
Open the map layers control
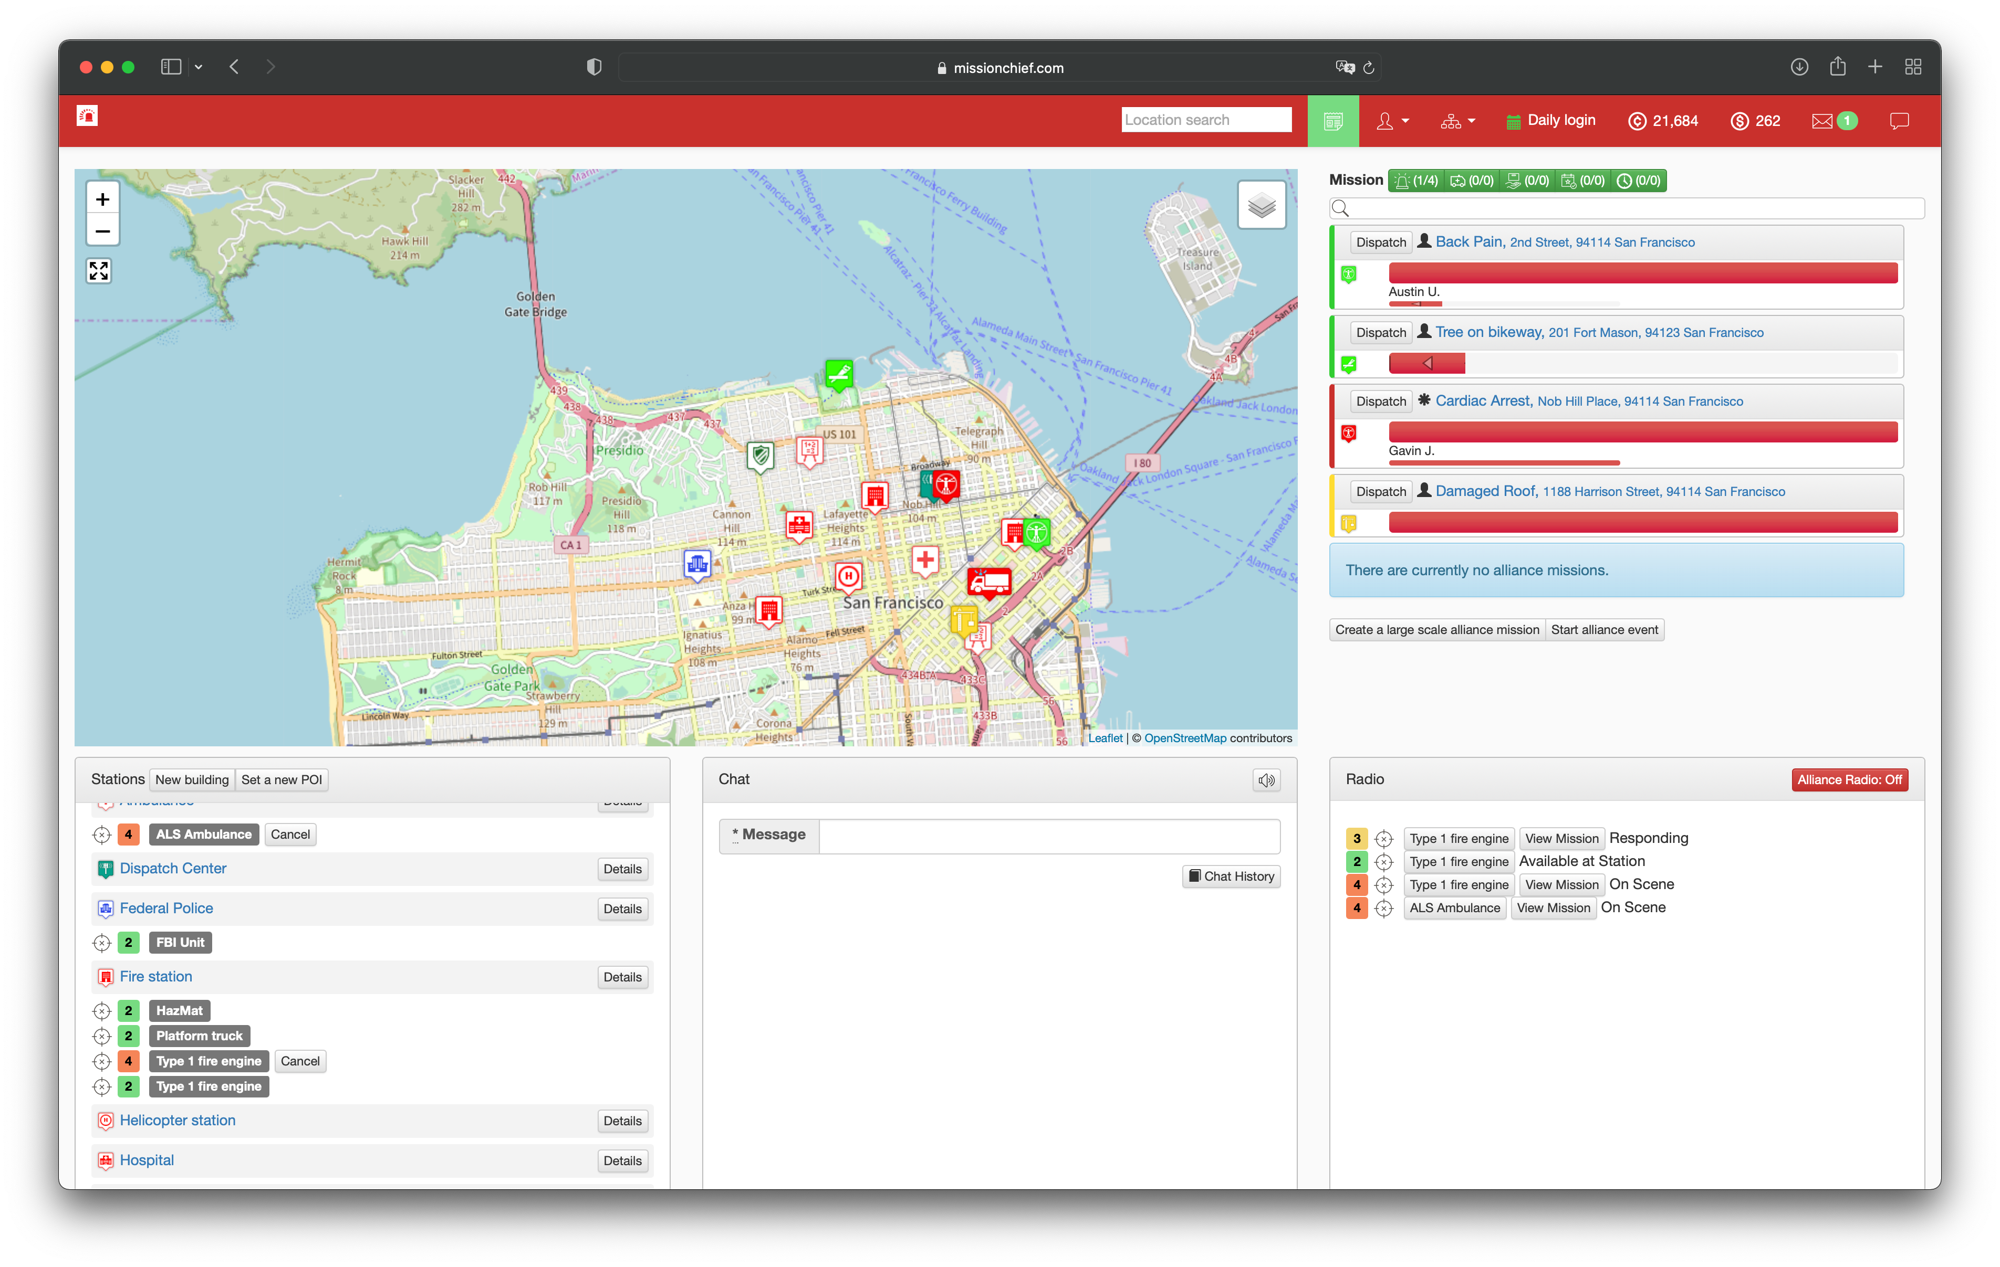tap(1261, 204)
